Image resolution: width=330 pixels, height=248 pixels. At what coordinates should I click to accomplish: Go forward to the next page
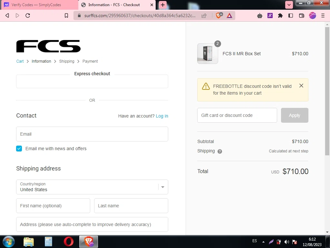(x=17, y=15)
